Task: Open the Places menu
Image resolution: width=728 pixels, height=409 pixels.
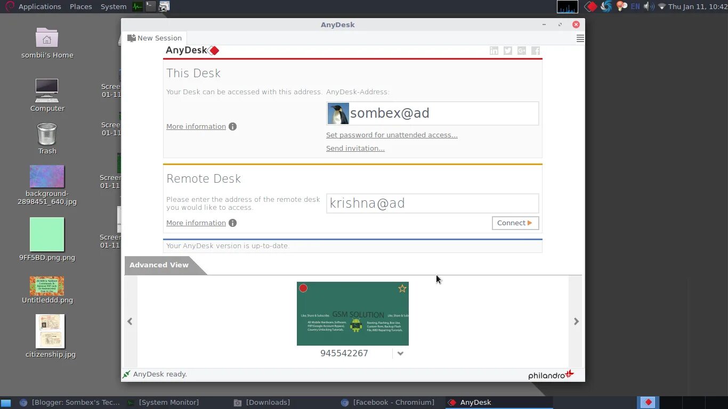Action: [81, 6]
